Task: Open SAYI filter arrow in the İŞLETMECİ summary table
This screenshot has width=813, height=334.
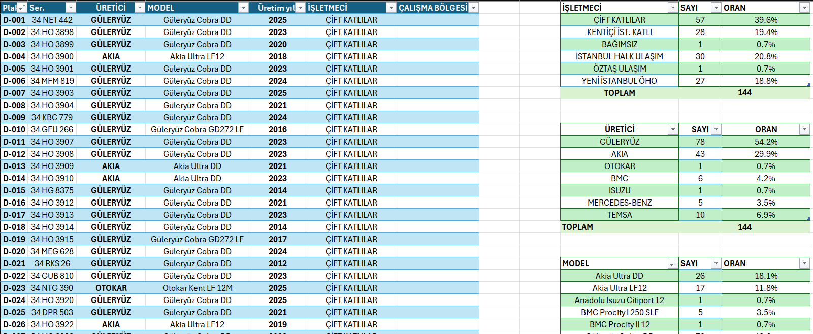Action: [716, 8]
